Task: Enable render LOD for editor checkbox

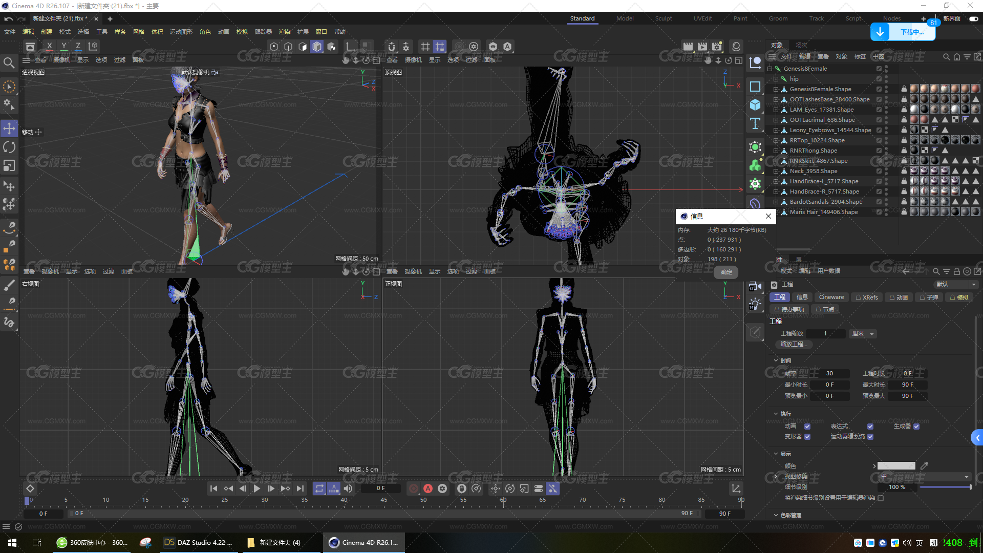Action: [x=881, y=498]
